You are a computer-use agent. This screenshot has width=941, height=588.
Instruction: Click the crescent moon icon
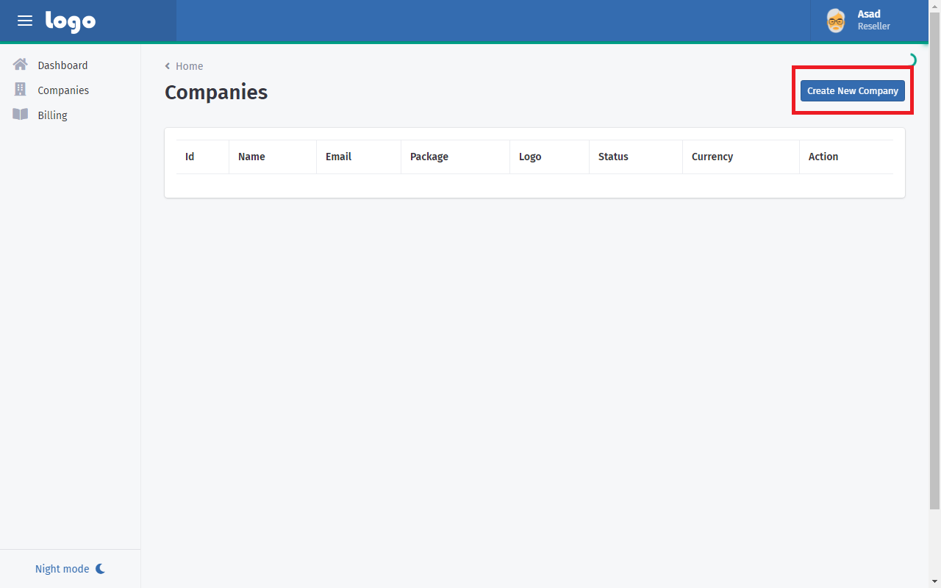point(101,569)
